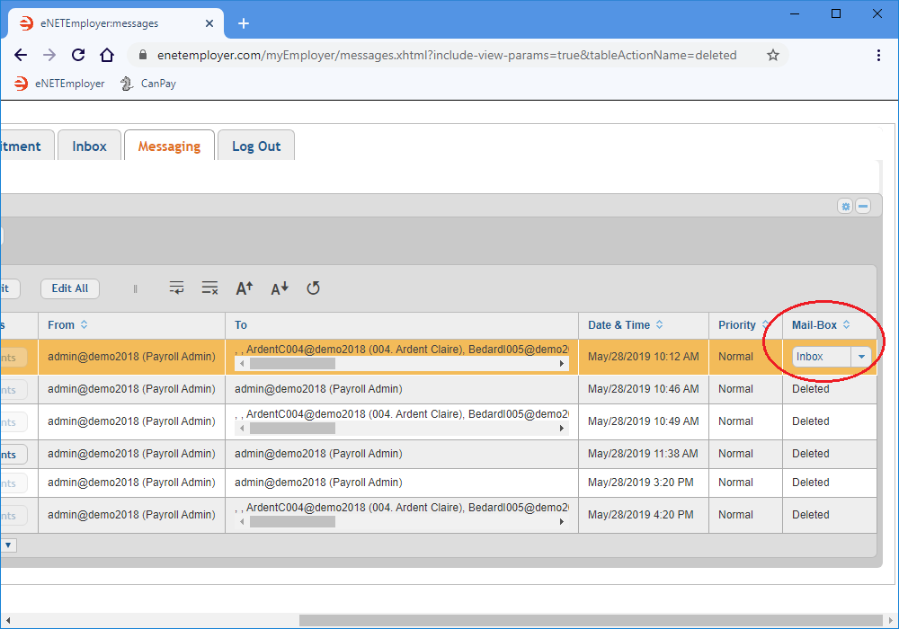Increase font size with A-up icon
Screen dimensions: 899x629
(245, 288)
